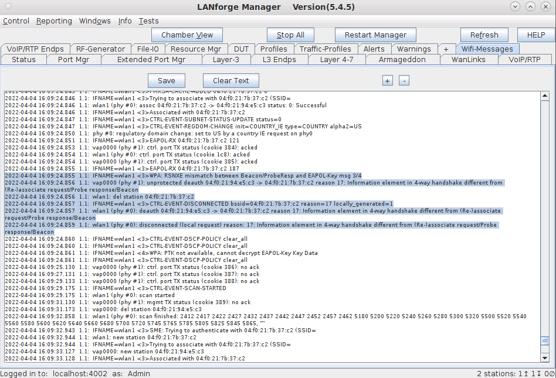Open the Control menu

tap(16, 21)
